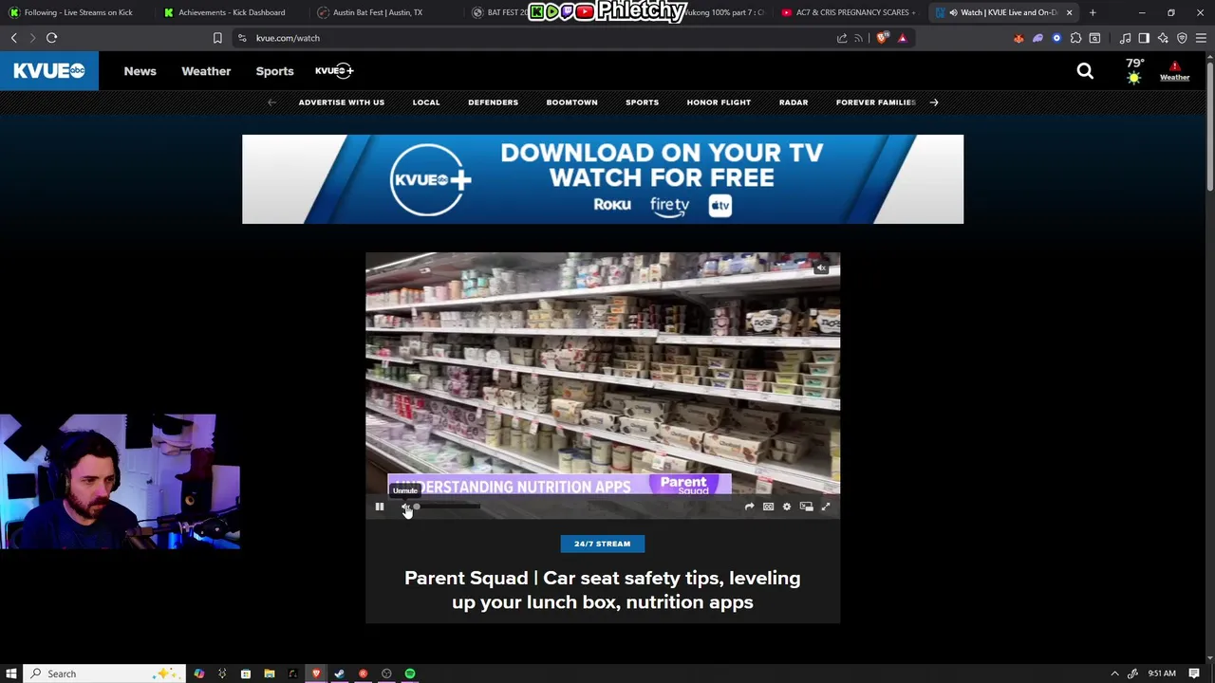Open the browser share icon in the address bar

pyautogui.click(x=842, y=38)
